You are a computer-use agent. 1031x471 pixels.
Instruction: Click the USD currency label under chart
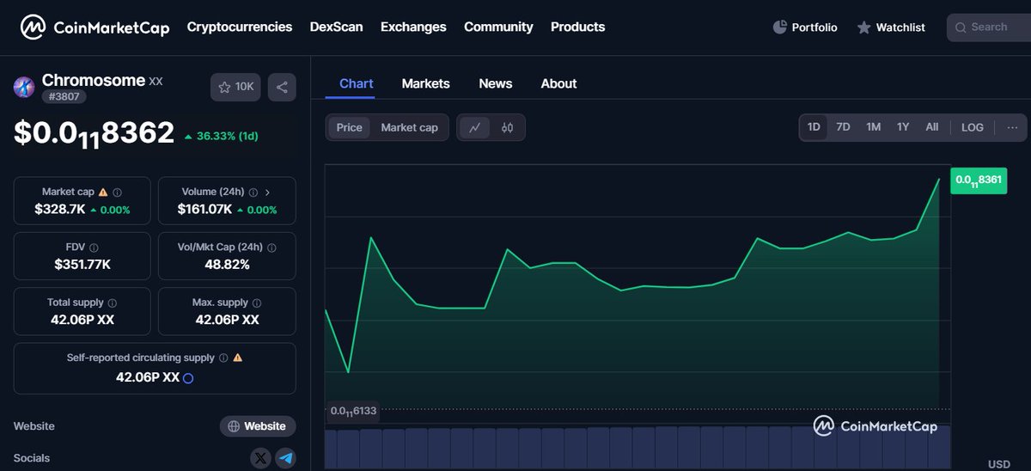tap(999, 464)
